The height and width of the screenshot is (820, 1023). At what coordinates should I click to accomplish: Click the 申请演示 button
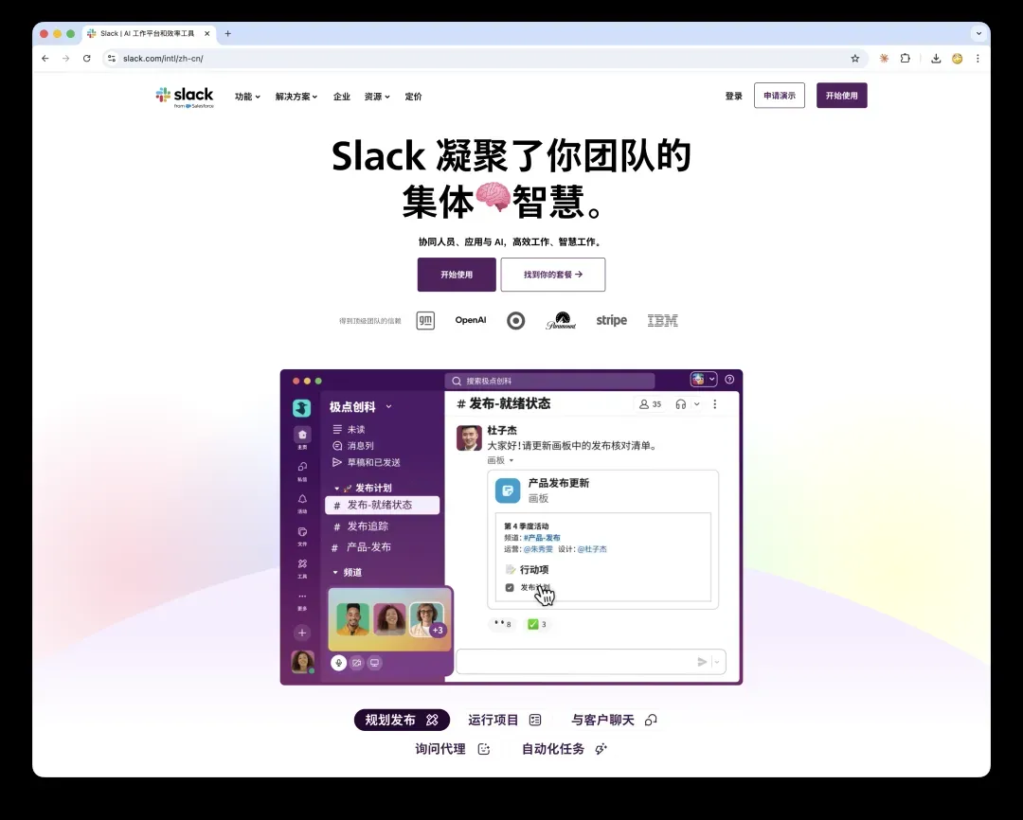click(x=780, y=96)
